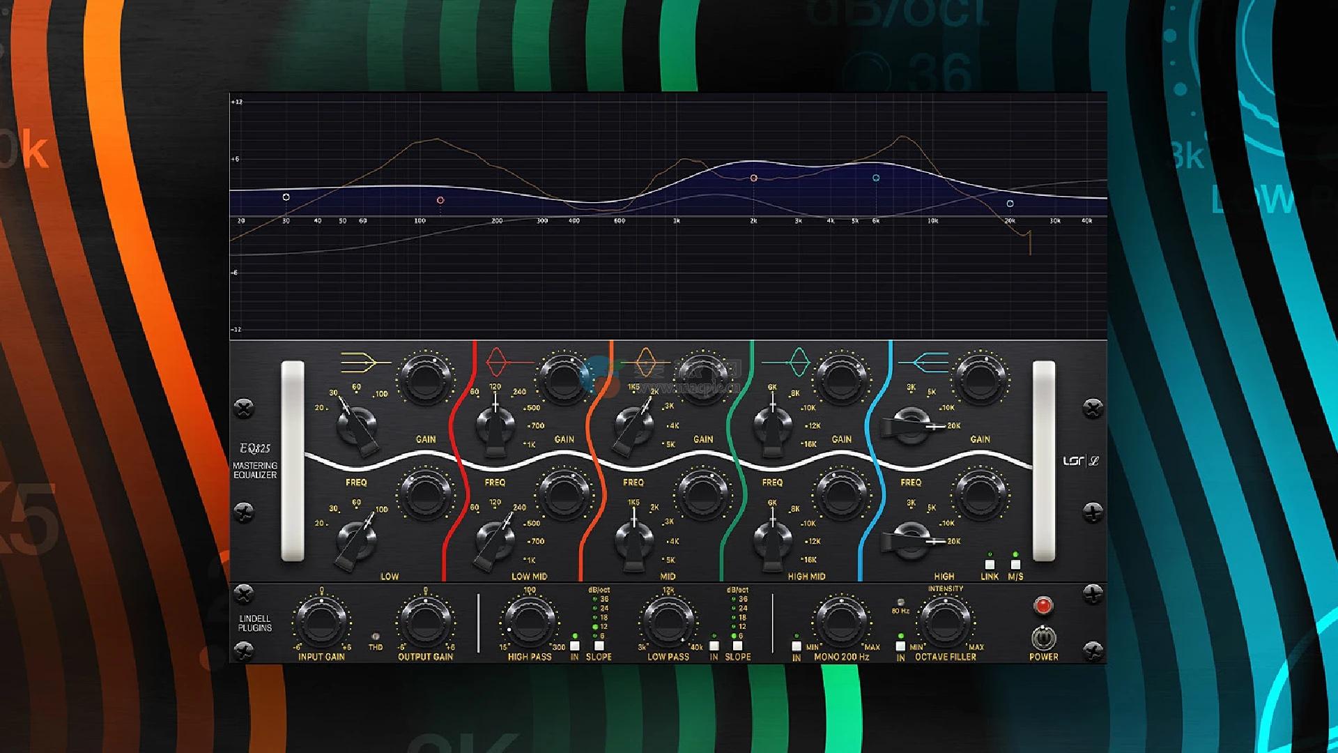This screenshot has height=753, width=1338.
Task: Click the OUTPUT GAIN knob
Action: point(424,622)
